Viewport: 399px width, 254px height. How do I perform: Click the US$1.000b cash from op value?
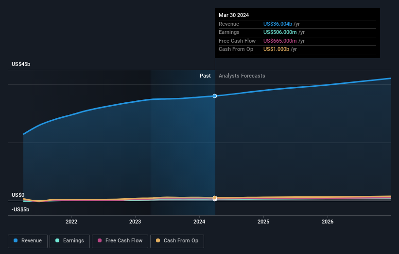pyautogui.click(x=276, y=49)
